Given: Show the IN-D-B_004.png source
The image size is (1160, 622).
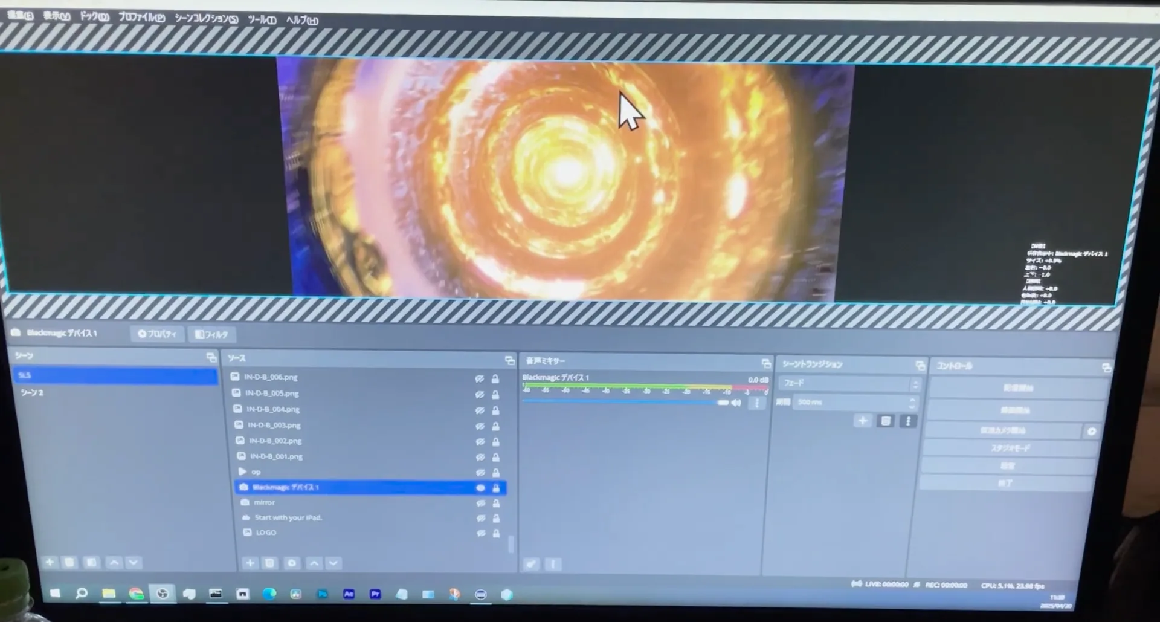Looking at the screenshot, I should pos(480,410).
